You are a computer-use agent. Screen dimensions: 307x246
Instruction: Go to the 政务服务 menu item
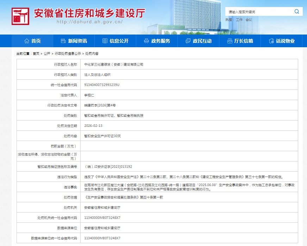pos(161,41)
